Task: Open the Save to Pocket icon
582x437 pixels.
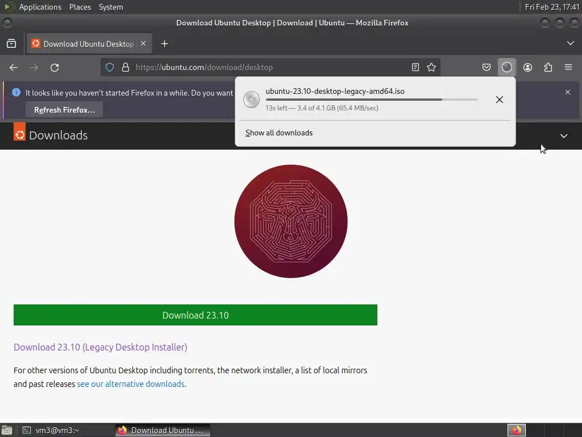Action: pyautogui.click(x=487, y=67)
